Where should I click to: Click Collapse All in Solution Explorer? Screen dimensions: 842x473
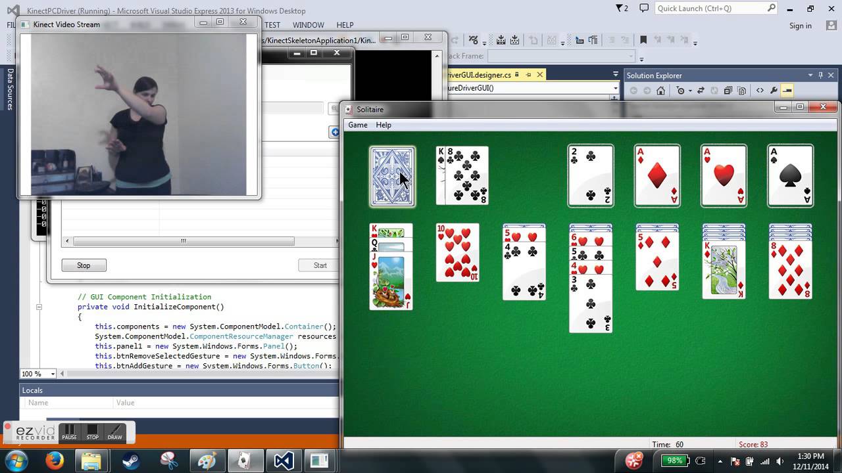(x=728, y=91)
